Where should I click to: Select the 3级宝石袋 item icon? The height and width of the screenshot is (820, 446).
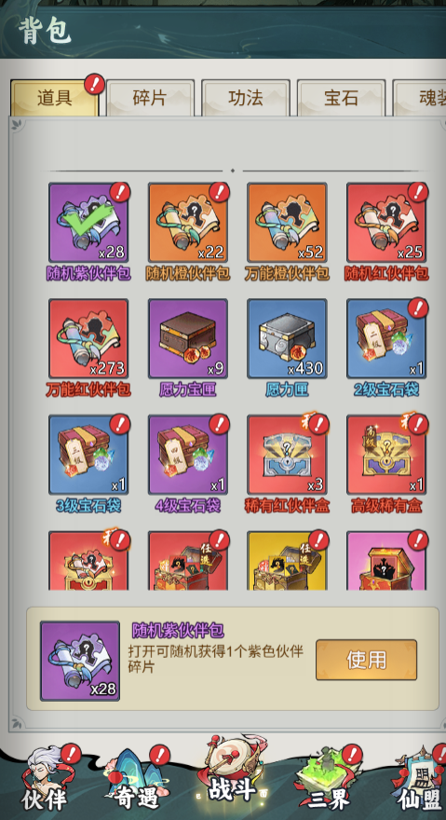click(88, 455)
